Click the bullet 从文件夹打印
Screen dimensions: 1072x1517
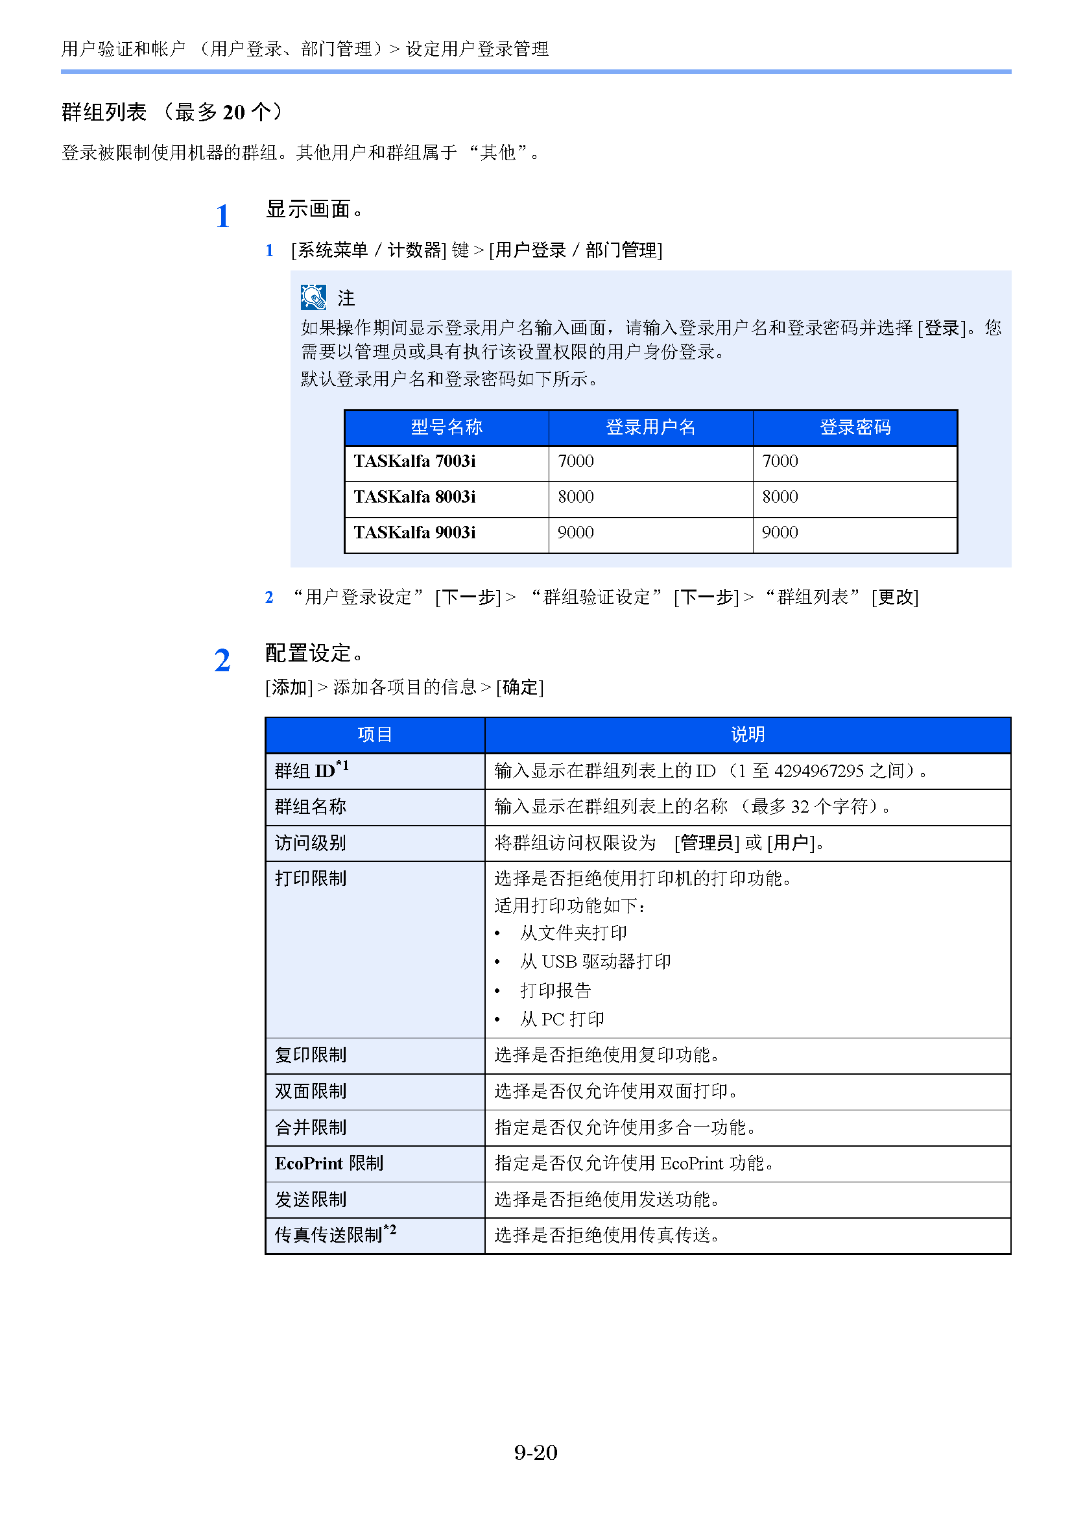[573, 933]
